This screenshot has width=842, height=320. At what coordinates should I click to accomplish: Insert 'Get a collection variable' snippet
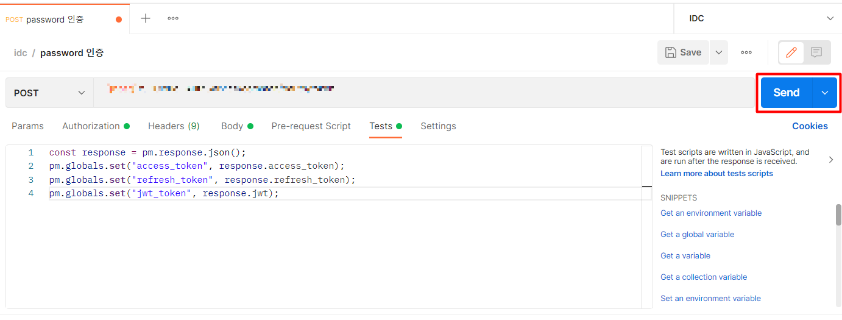pyautogui.click(x=704, y=277)
